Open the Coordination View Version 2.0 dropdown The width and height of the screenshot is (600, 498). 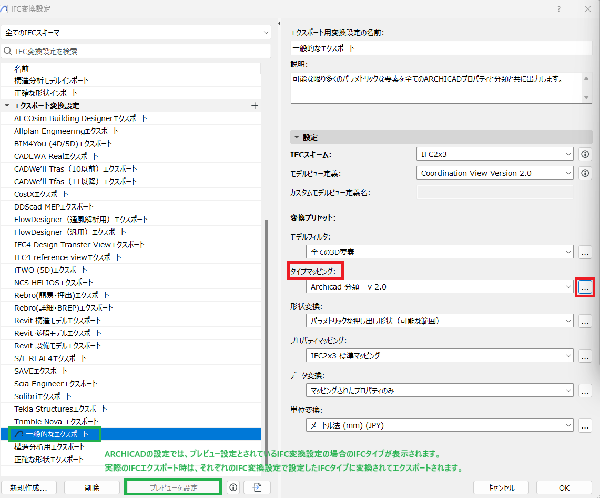click(495, 173)
